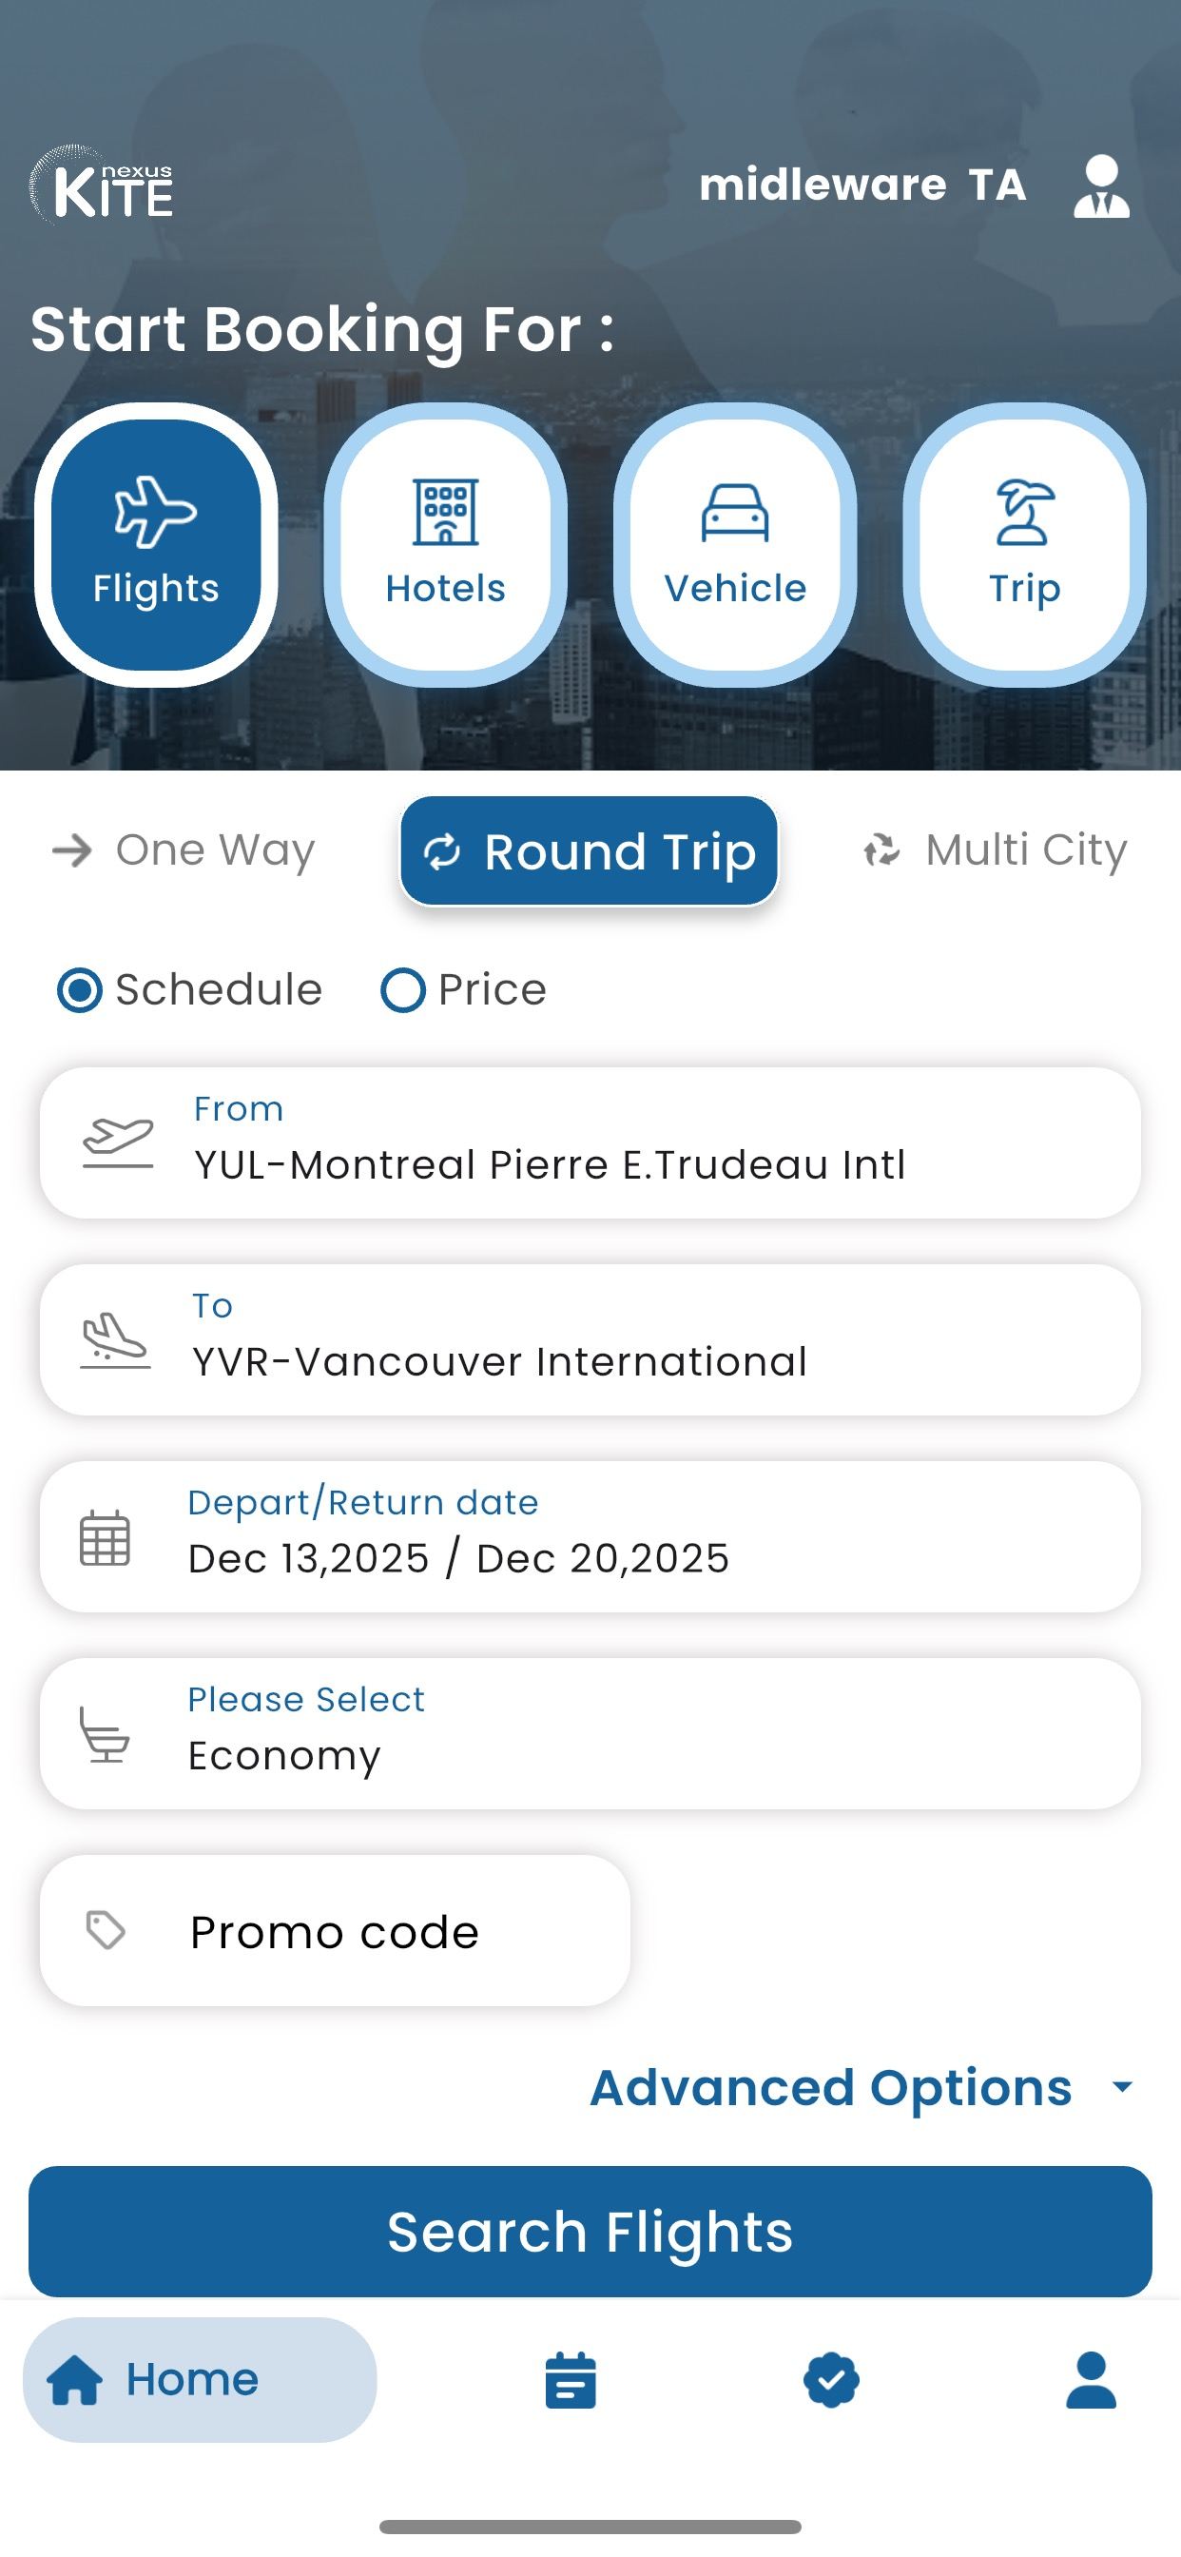The height and width of the screenshot is (2557, 1181).
Task: Open the account person icon in bottom bar
Action: tap(1091, 2379)
